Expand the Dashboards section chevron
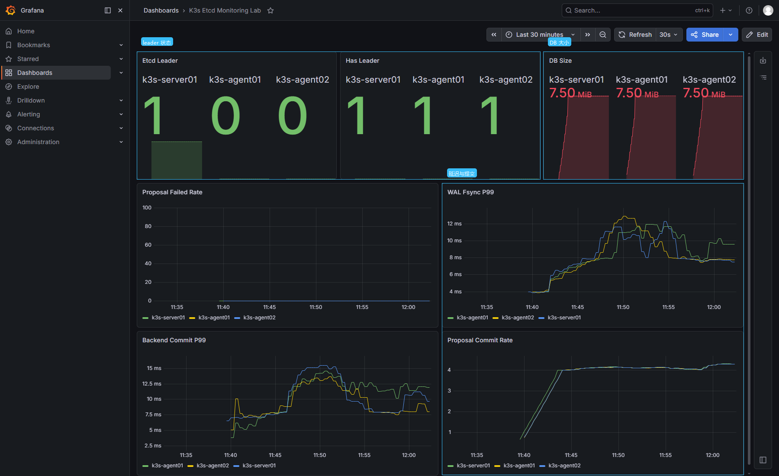 coord(121,73)
